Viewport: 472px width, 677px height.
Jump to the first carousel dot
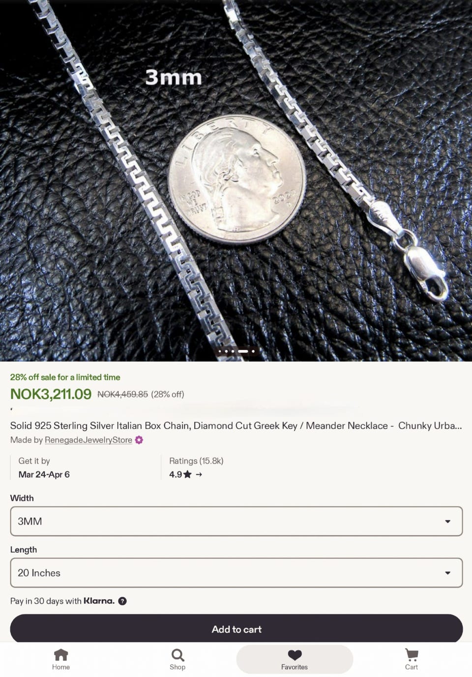click(x=220, y=351)
